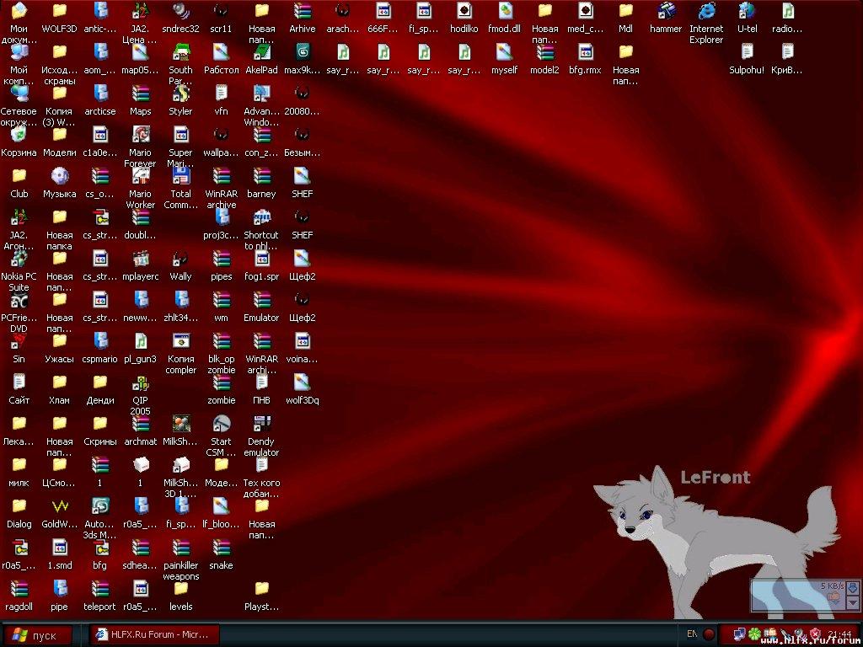Select the Dialog folder

pyautogui.click(x=19, y=506)
